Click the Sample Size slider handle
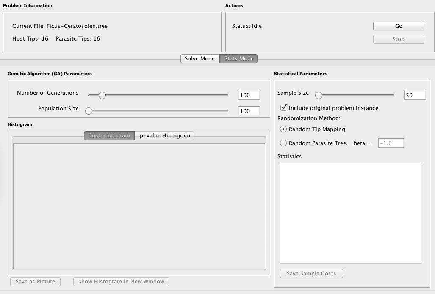 (319, 96)
